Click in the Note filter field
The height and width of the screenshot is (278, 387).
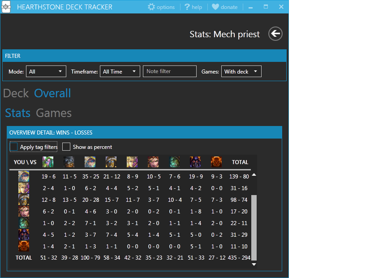point(170,71)
